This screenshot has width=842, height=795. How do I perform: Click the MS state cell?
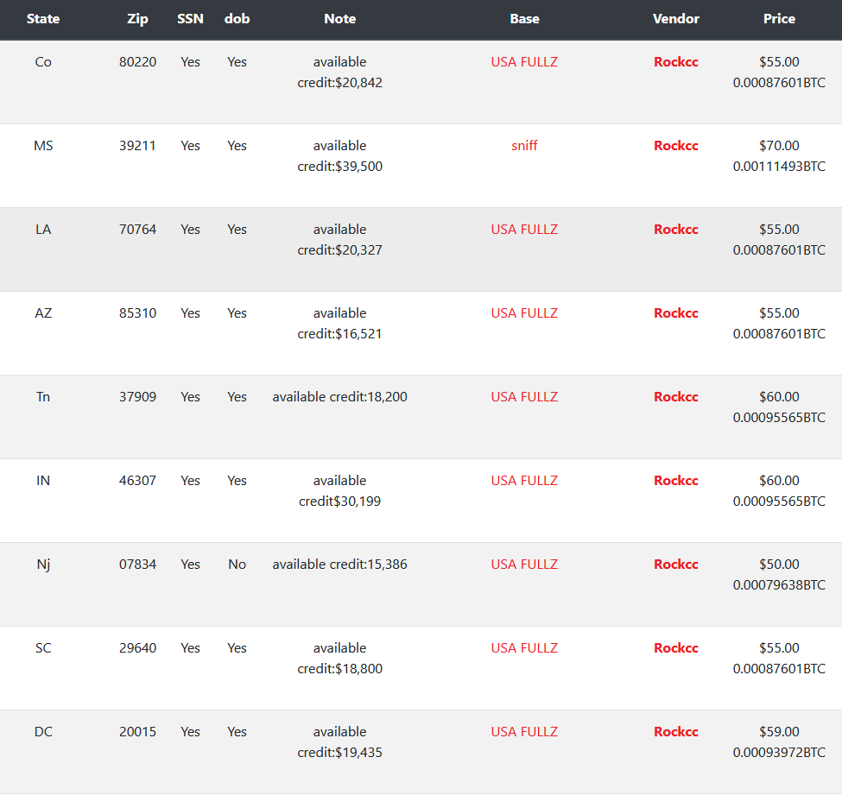coord(43,146)
